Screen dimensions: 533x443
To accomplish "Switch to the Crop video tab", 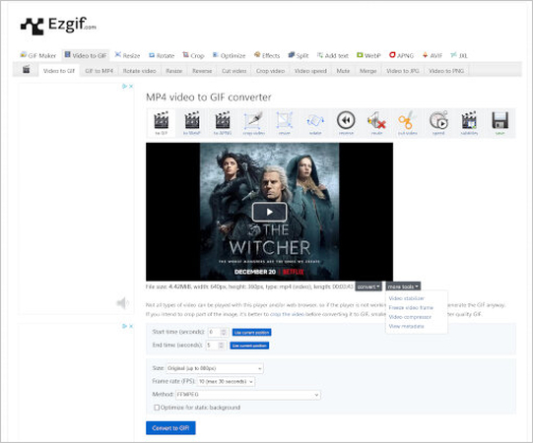I will click(270, 71).
